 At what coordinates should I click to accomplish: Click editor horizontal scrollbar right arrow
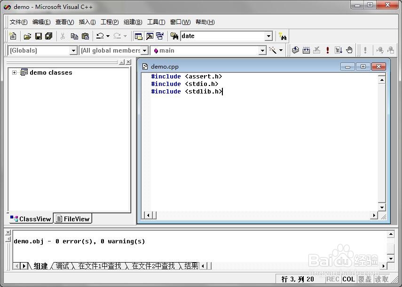(x=374, y=215)
